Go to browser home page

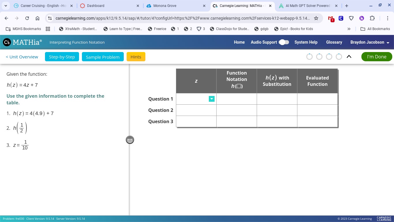(37, 18)
